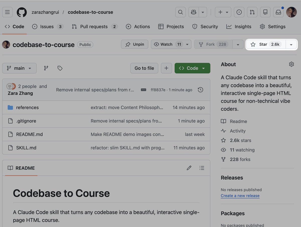Viewport: 301px width, 227px height.
Task: Click the Go to file button
Action: 144,68
